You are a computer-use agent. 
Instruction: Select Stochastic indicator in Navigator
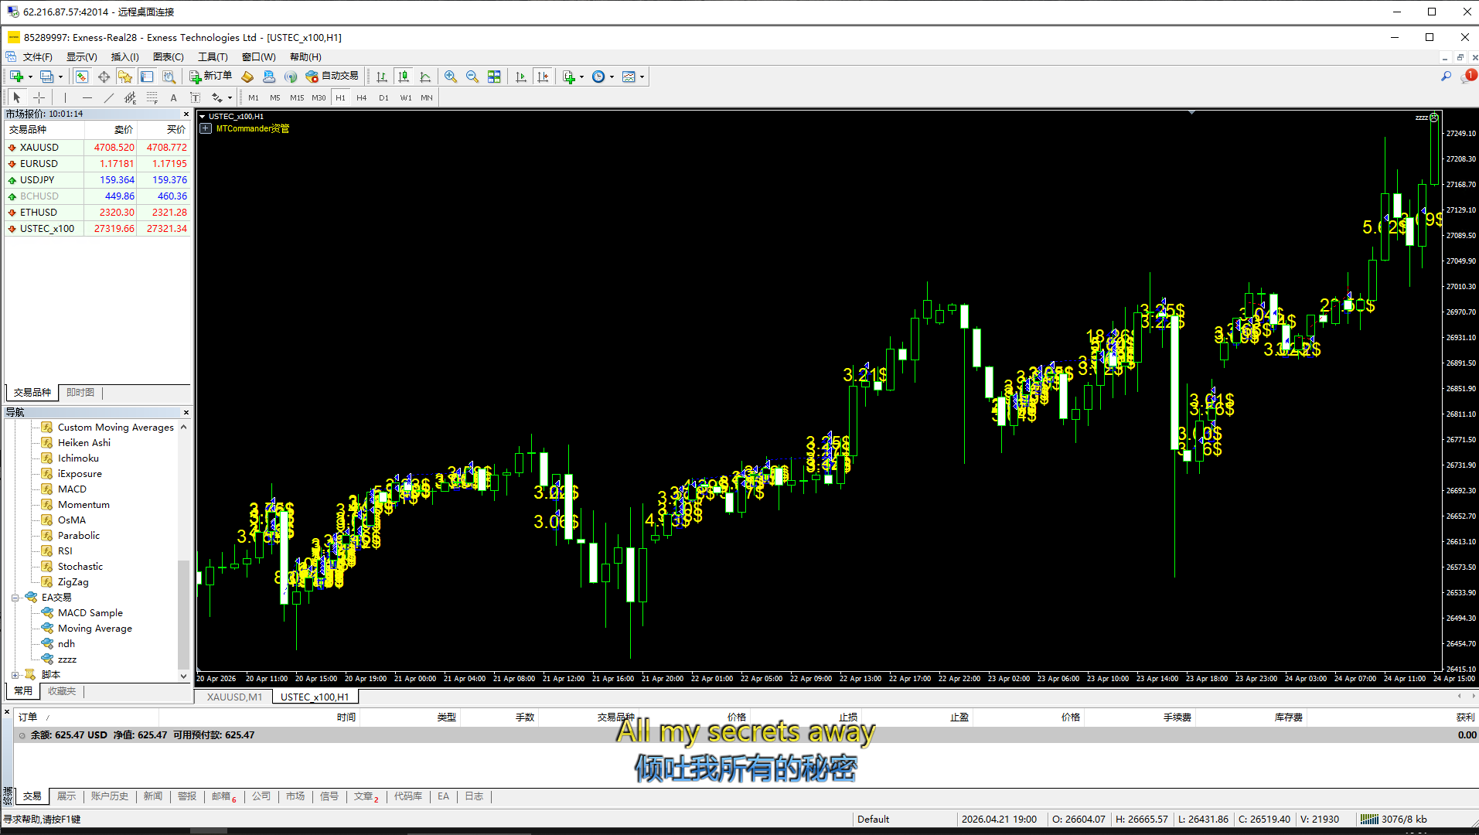coord(80,567)
